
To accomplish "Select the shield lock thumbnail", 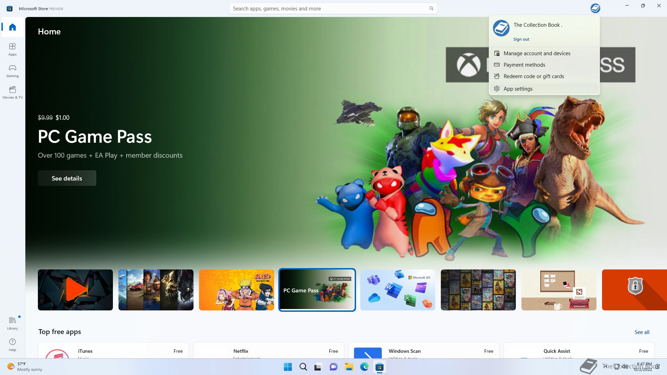I will 634,290.
